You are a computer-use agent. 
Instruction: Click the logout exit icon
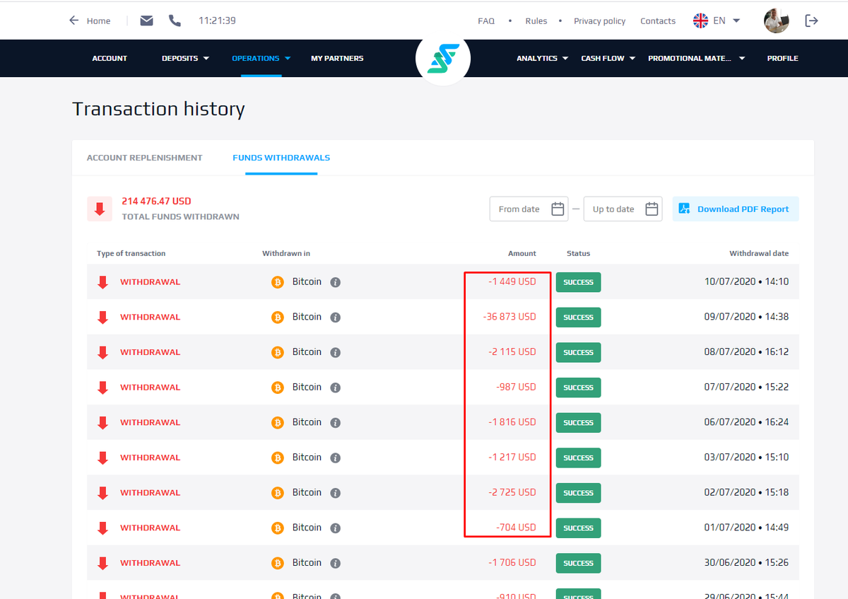tap(812, 21)
